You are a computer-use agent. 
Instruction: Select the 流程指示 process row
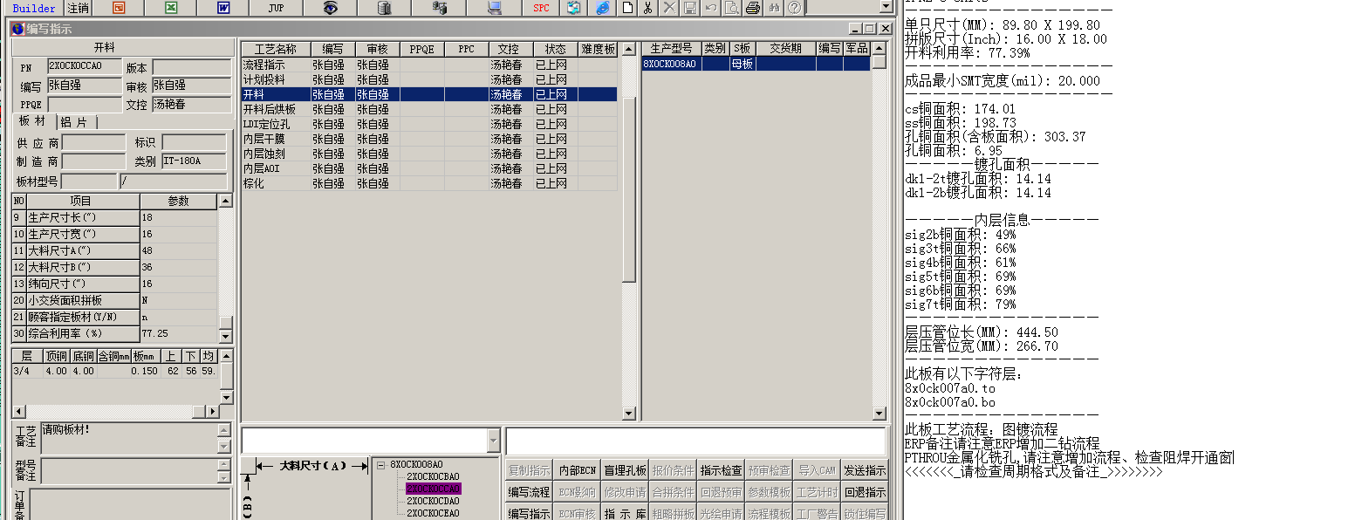click(x=429, y=65)
